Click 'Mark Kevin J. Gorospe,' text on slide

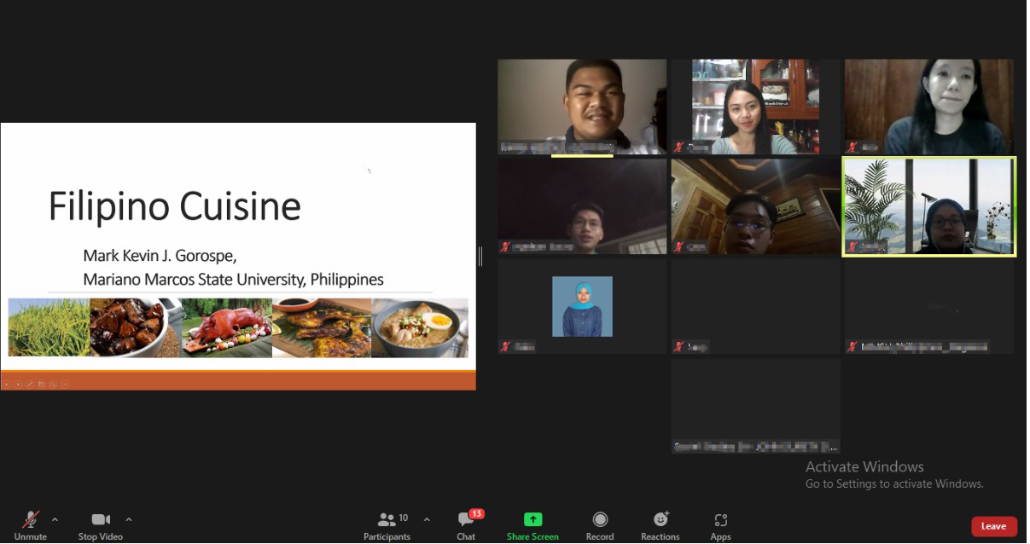point(159,256)
